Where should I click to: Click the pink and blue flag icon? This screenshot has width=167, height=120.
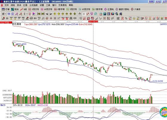pyautogui.click(x=34, y=14)
